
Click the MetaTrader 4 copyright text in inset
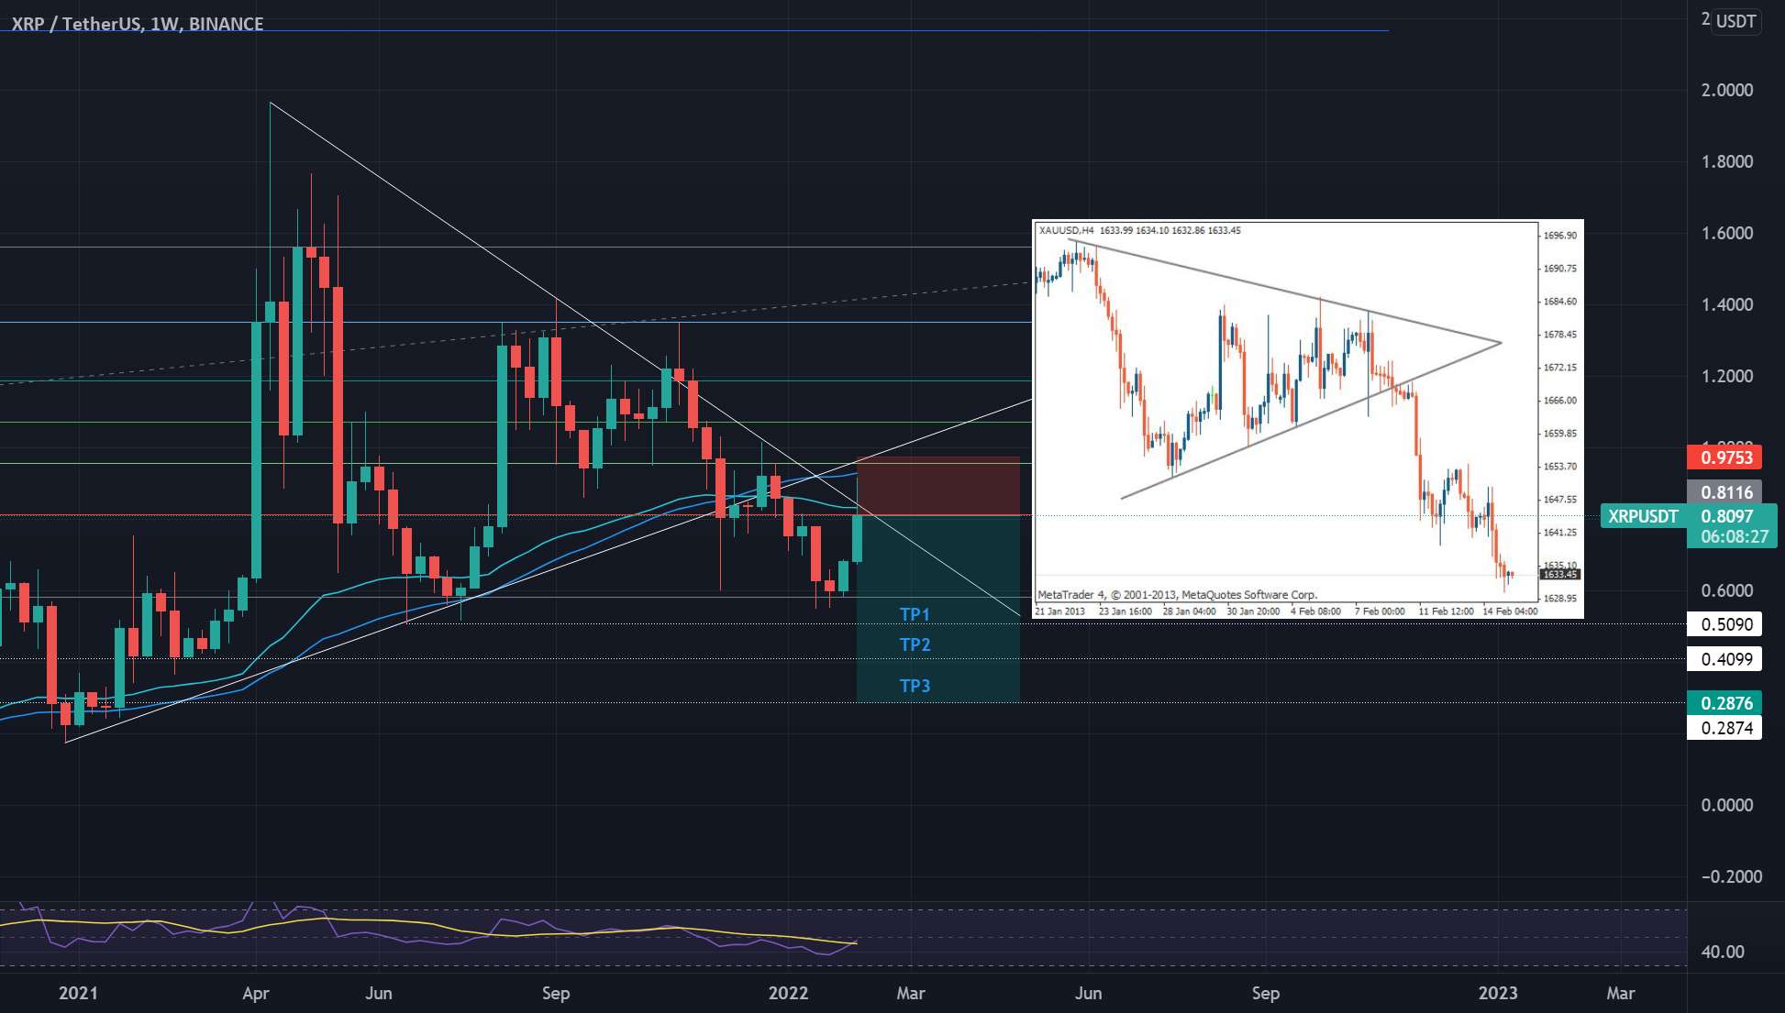point(1177,595)
